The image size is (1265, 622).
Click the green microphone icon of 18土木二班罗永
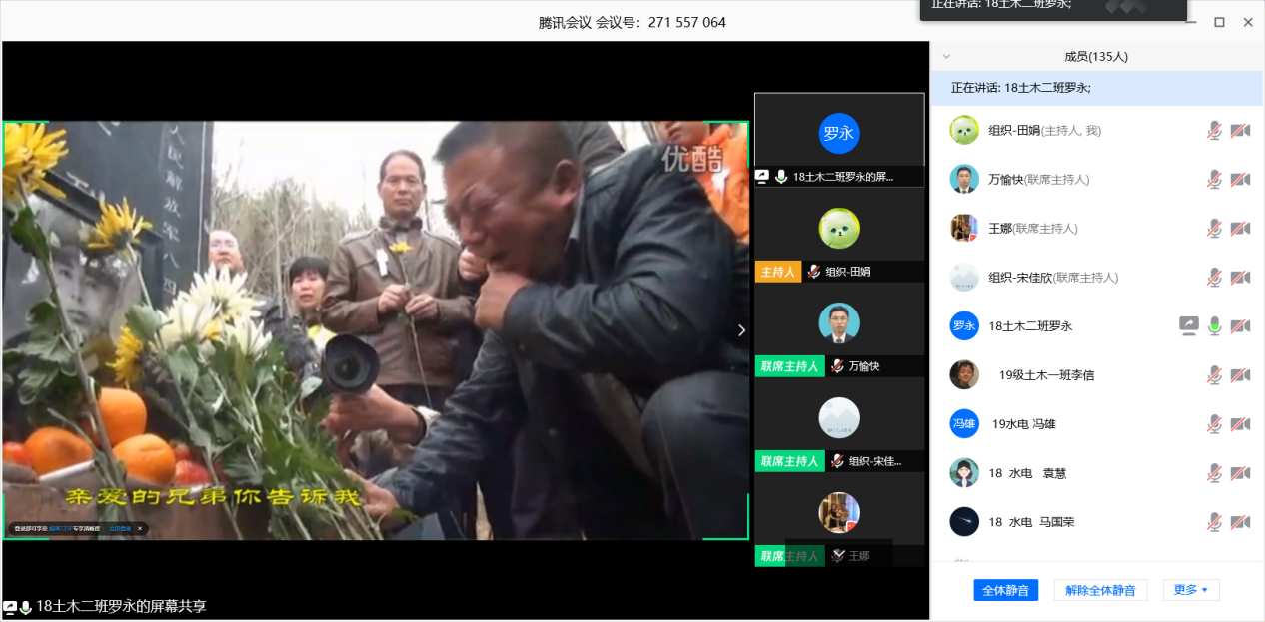(1214, 325)
